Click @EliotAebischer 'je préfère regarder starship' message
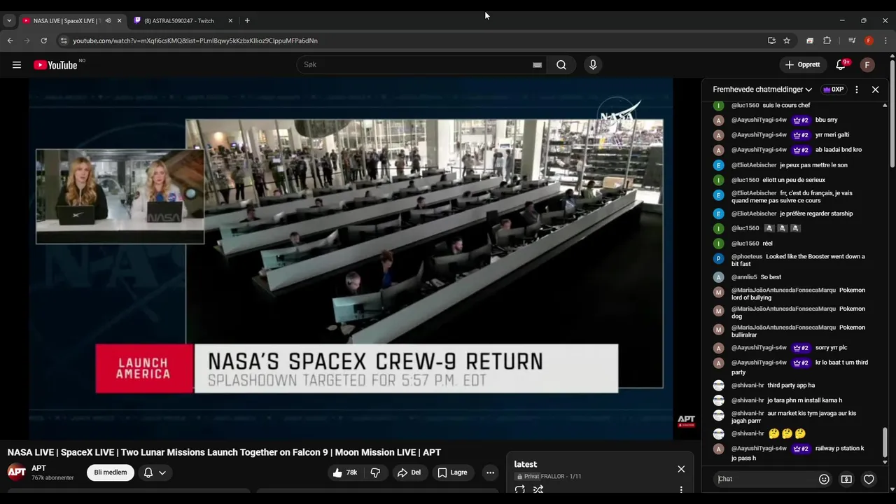This screenshot has height=504, width=896. pos(816,213)
